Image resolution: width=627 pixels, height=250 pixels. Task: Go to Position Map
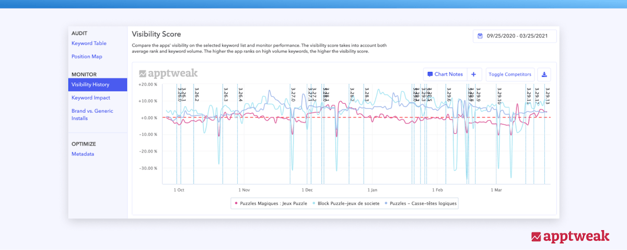click(87, 56)
